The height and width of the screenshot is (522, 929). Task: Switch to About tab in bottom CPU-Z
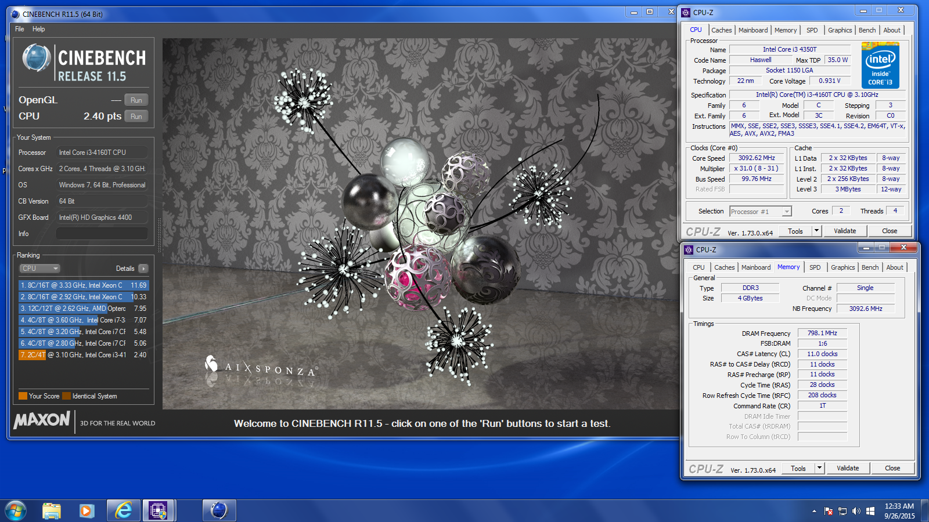click(x=895, y=267)
